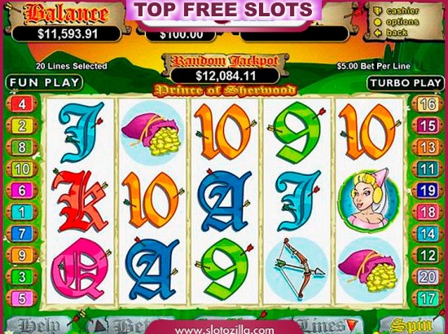Toggle Turbo Play mode
This screenshot has height=334, width=448.
406,83
